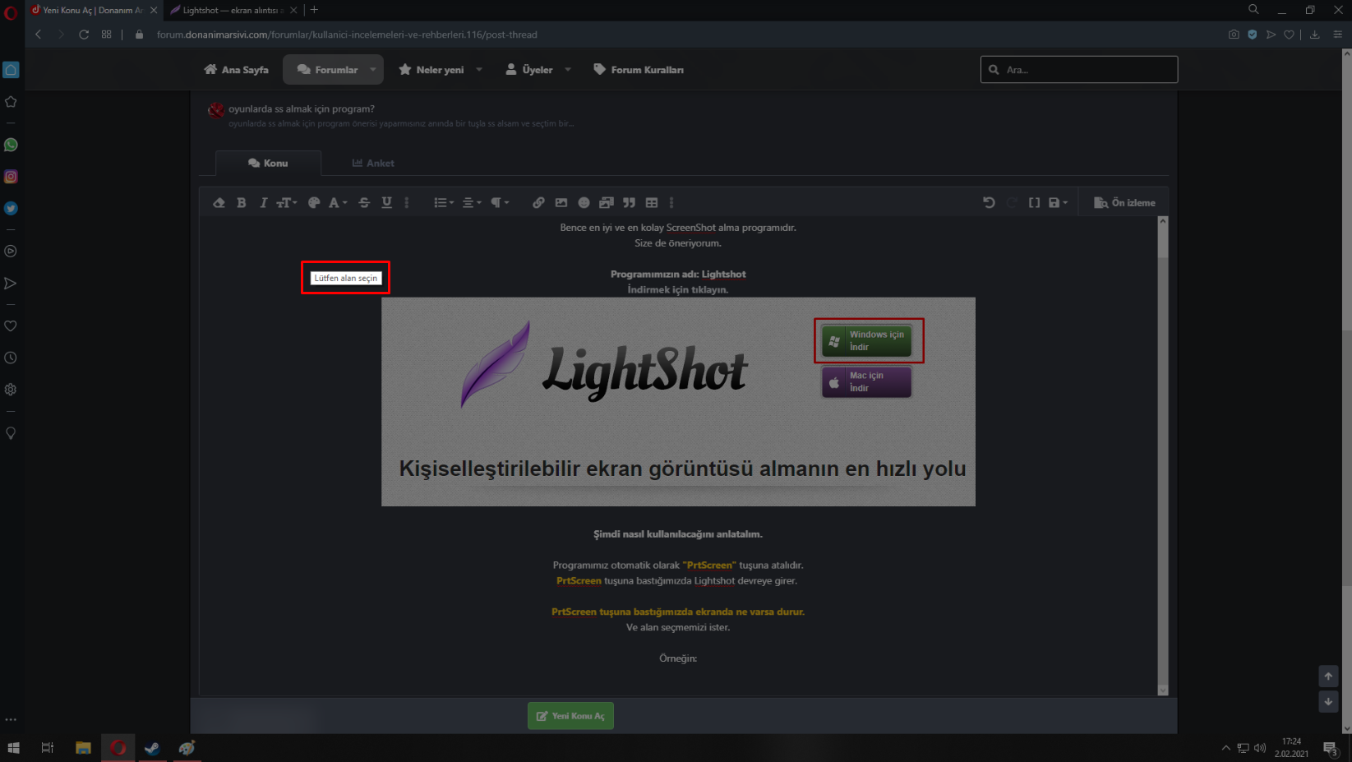
Task: Open the font size dropdown in editor
Action: [x=286, y=203]
